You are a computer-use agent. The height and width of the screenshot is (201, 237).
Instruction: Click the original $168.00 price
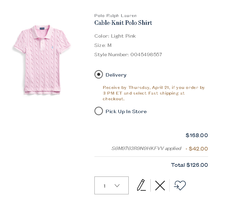(197, 135)
